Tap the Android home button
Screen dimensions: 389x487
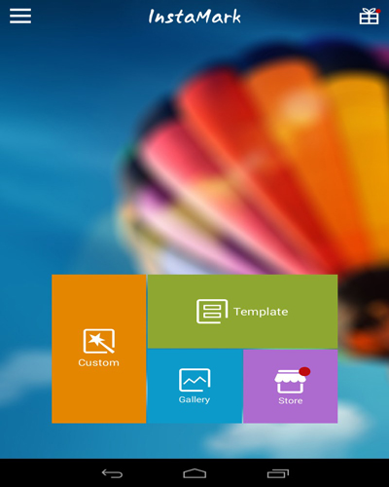coord(194,473)
